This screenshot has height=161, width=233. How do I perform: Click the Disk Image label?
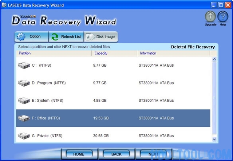[106, 36]
